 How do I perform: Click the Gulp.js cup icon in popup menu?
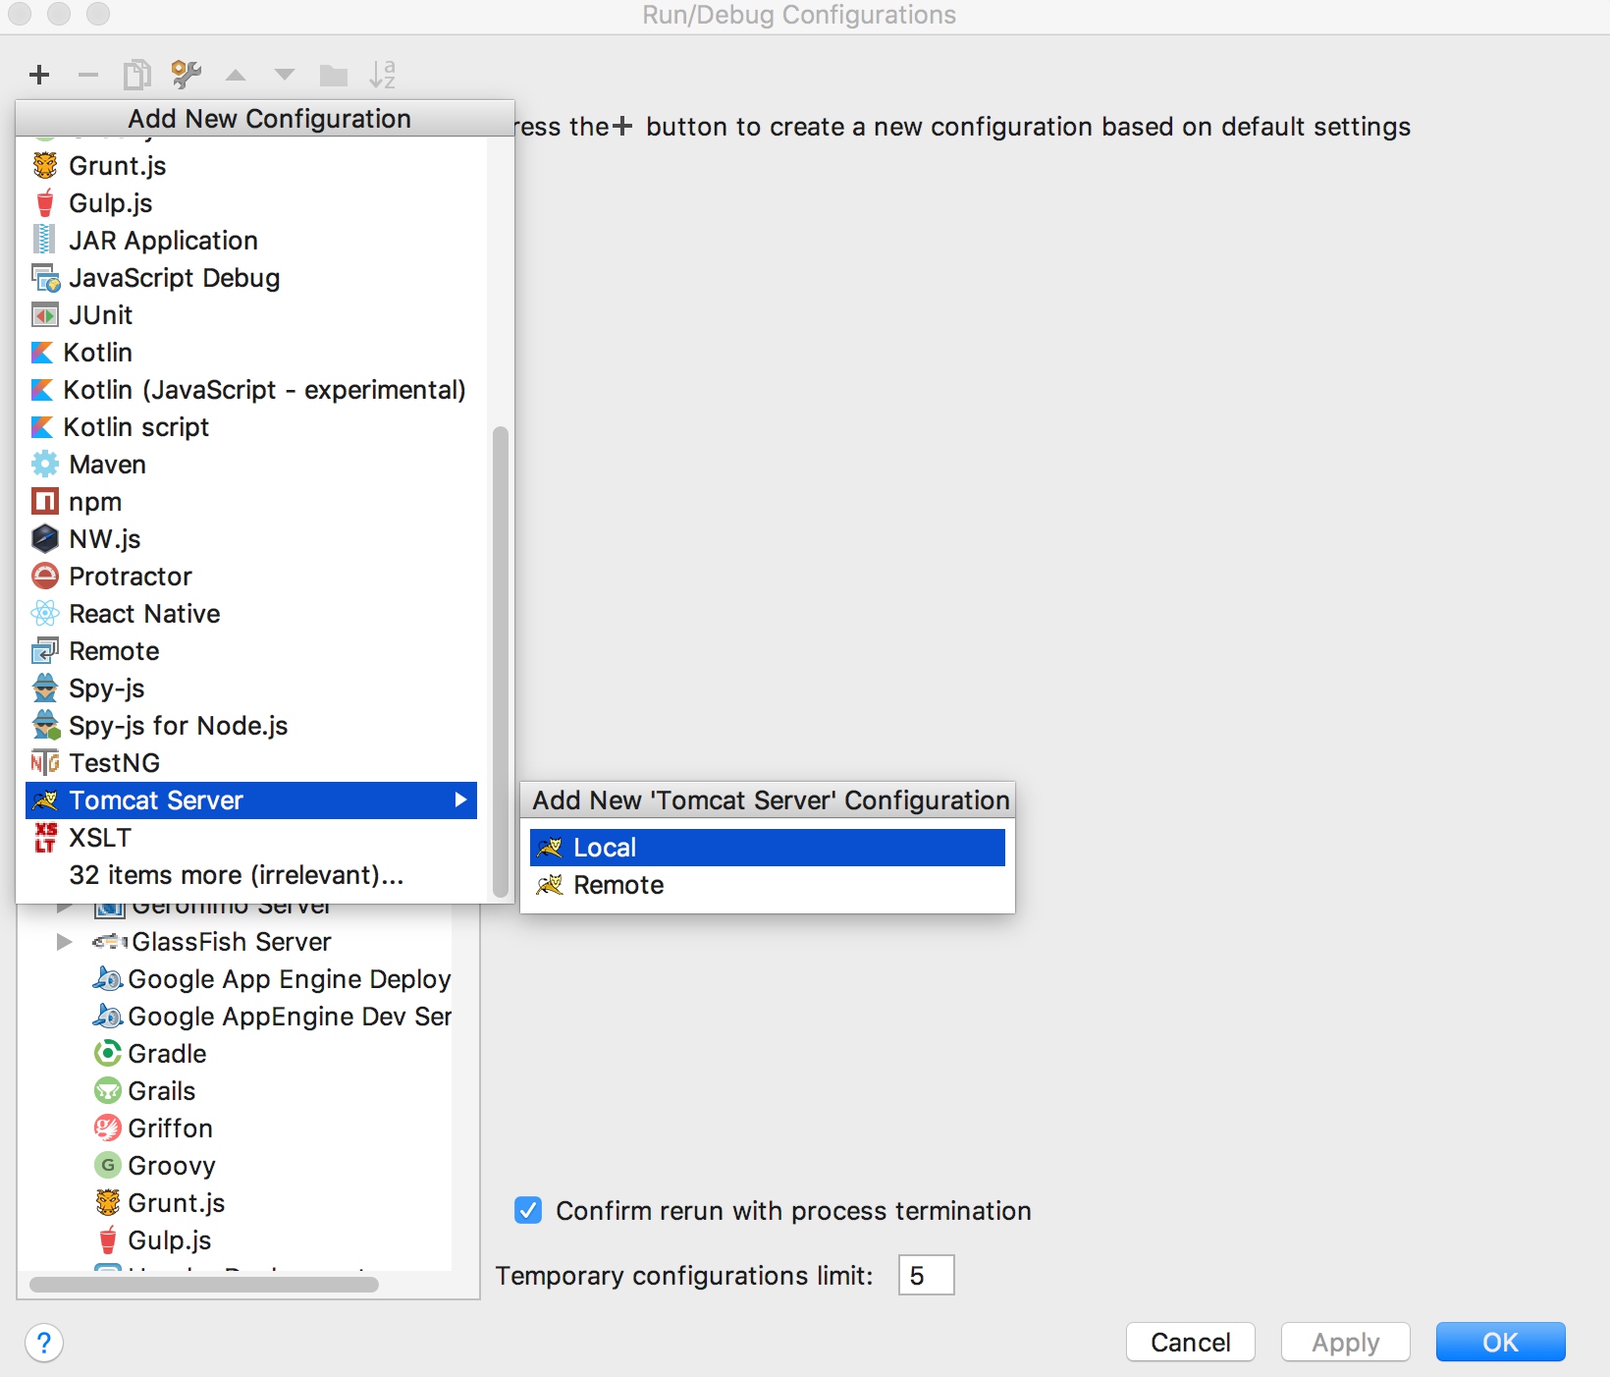coord(45,203)
